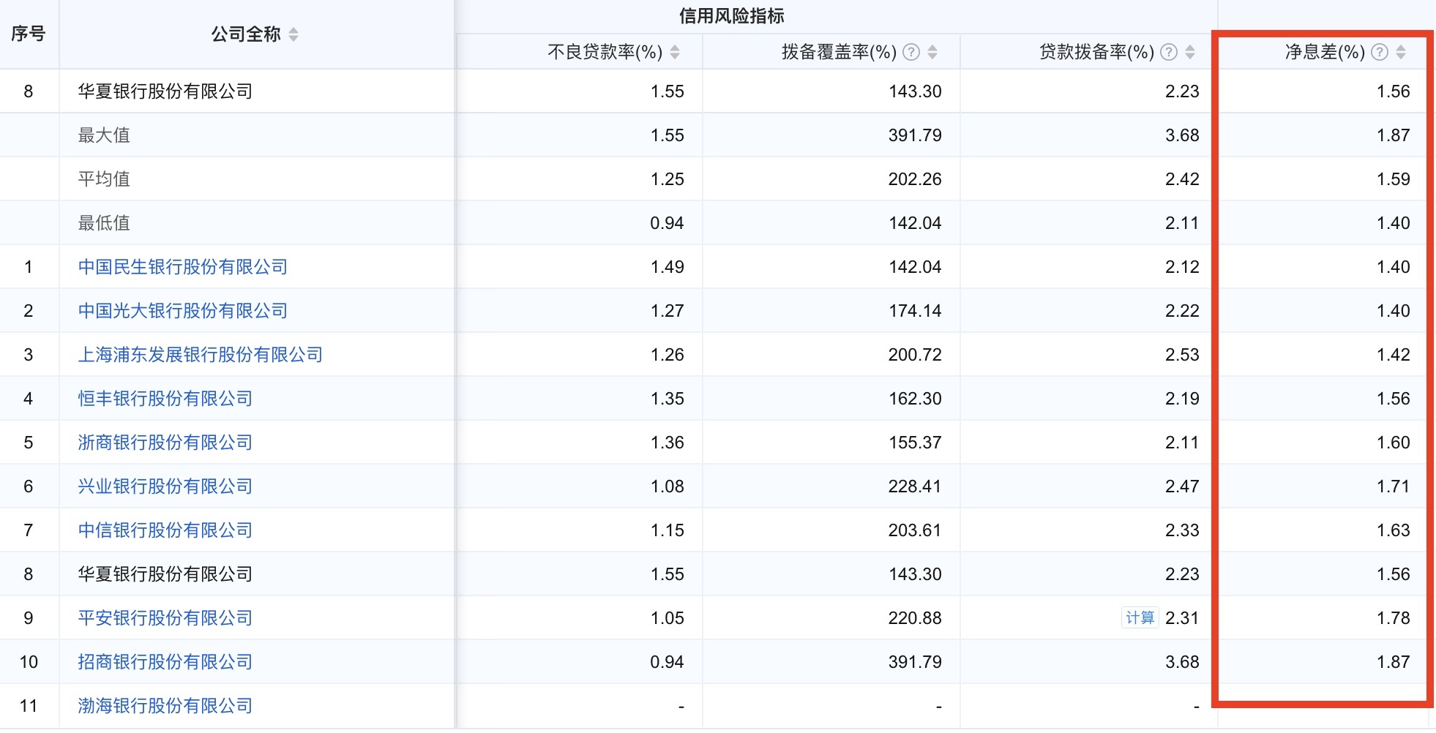Open 中国民生银行股份有限公司 company link
The height and width of the screenshot is (733, 1436).
[x=182, y=267]
